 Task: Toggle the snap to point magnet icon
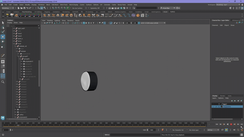(59, 8)
